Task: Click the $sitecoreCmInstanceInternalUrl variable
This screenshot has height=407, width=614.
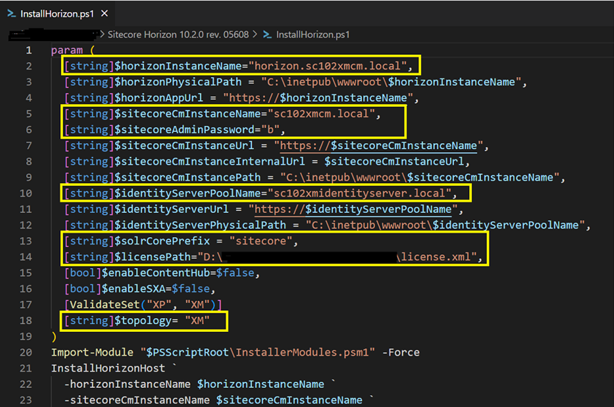Action: (210, 161)
